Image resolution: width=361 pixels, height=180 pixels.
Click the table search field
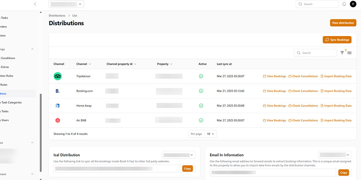[x=315, y=53]
